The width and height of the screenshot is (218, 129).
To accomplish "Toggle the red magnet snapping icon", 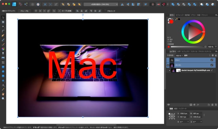I will coord(164,4).
